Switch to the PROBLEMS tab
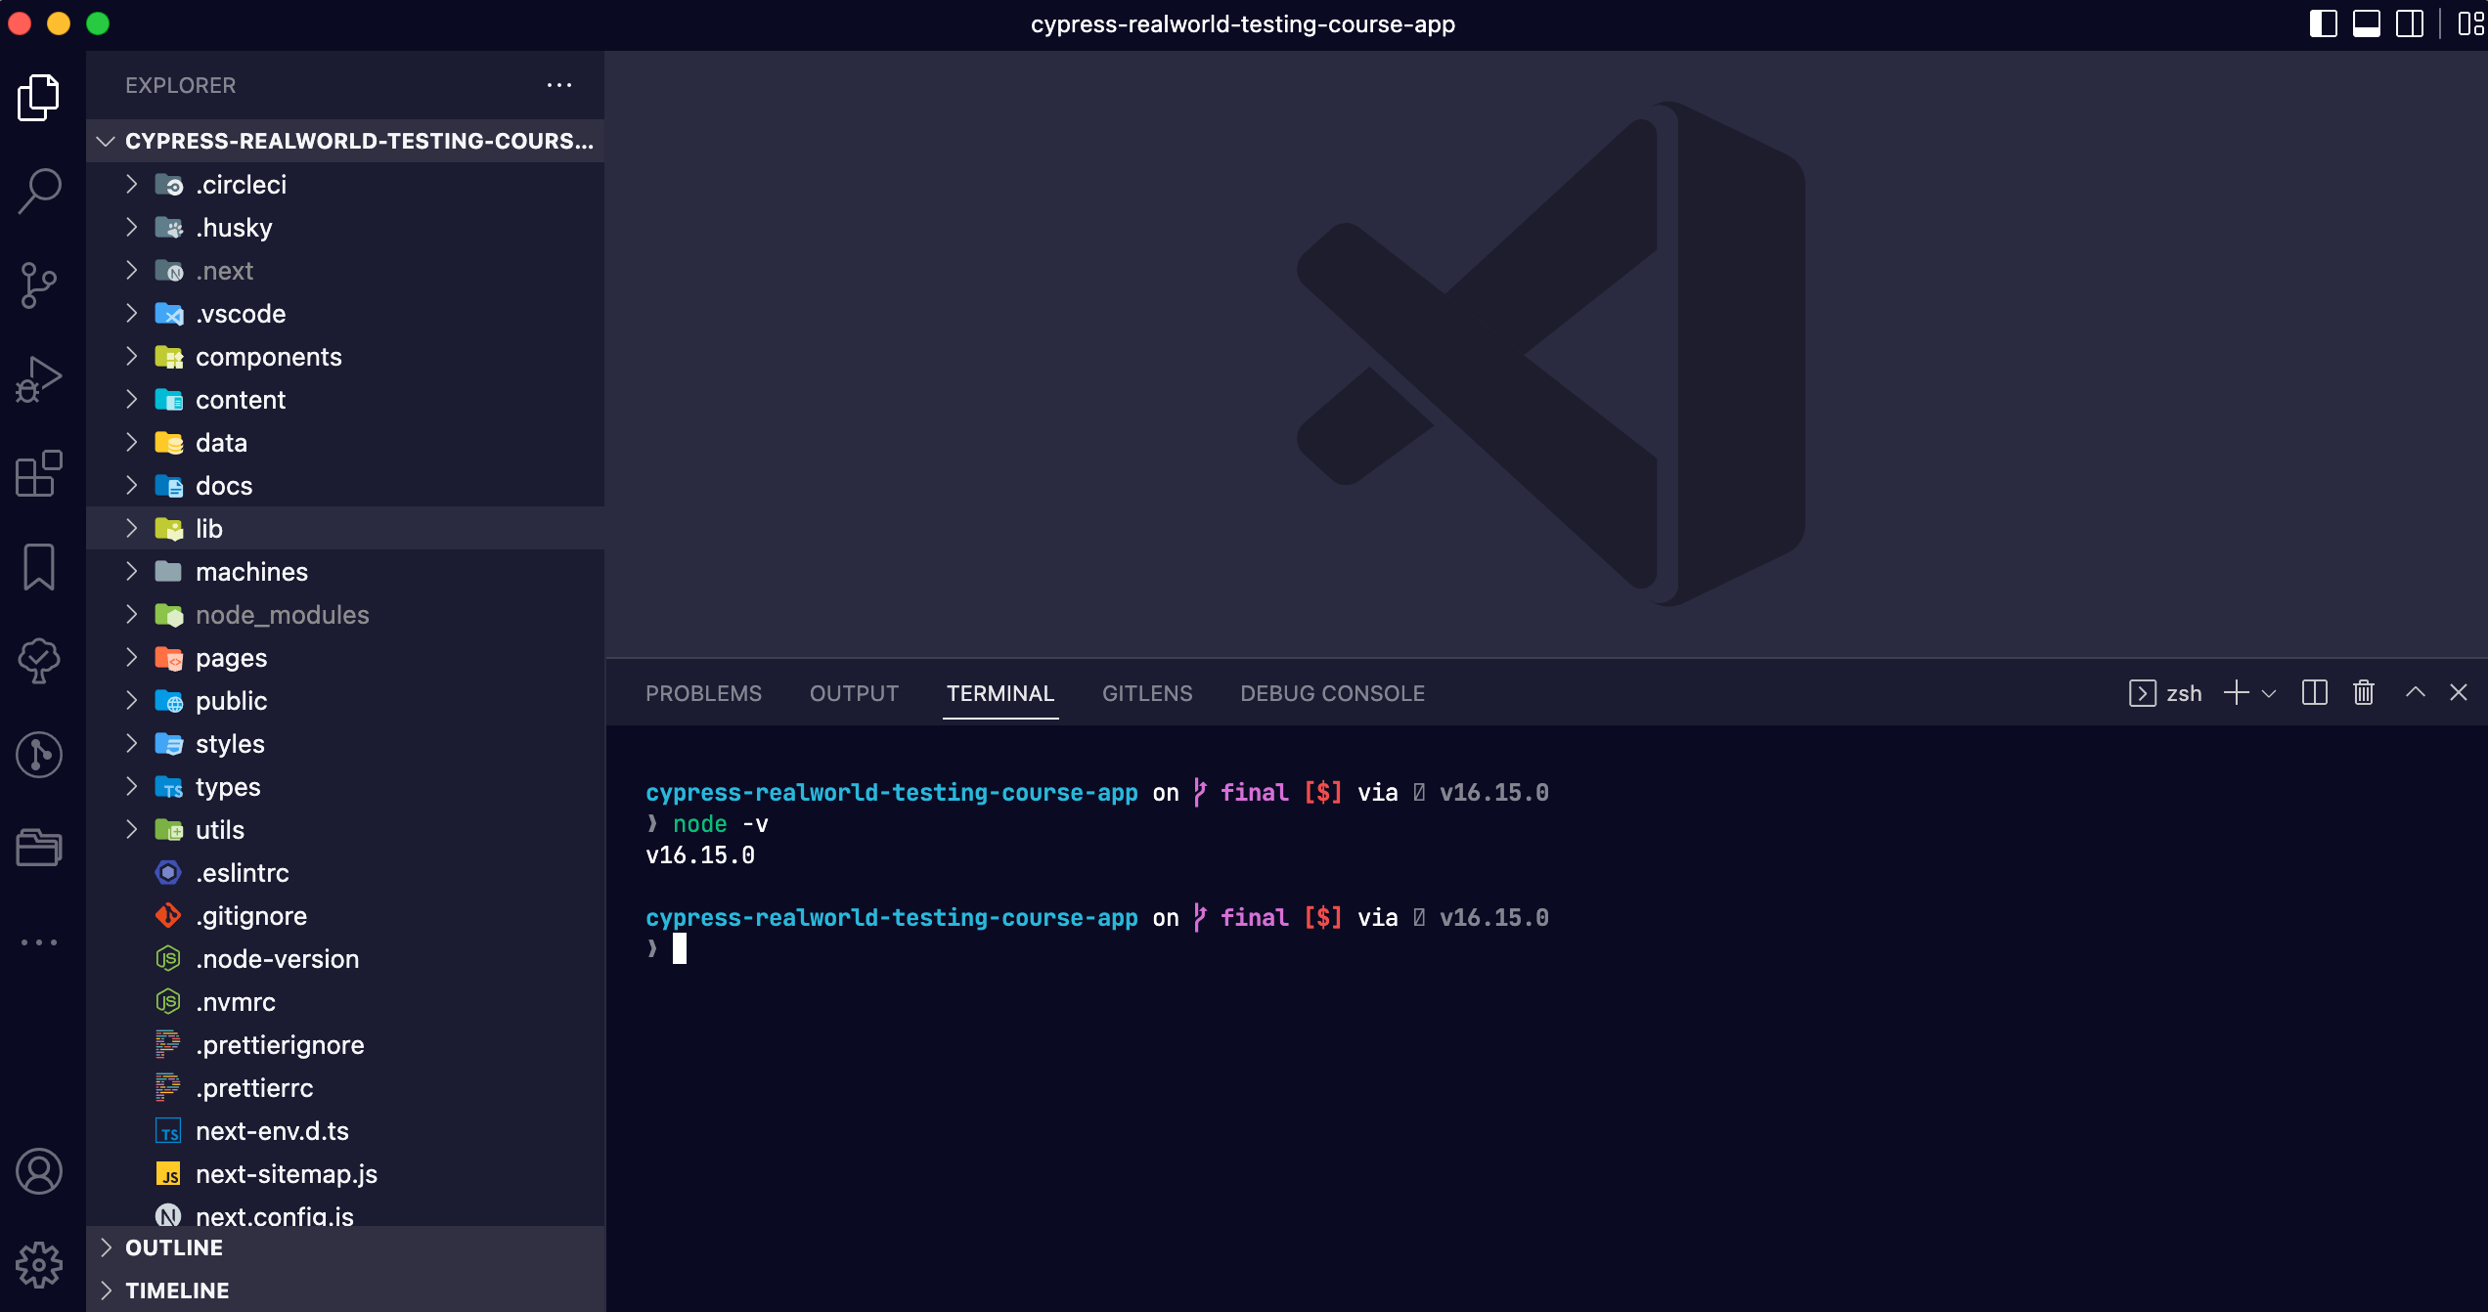 point(703,693)
